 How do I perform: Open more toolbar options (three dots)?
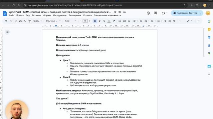tap(180, 21)
